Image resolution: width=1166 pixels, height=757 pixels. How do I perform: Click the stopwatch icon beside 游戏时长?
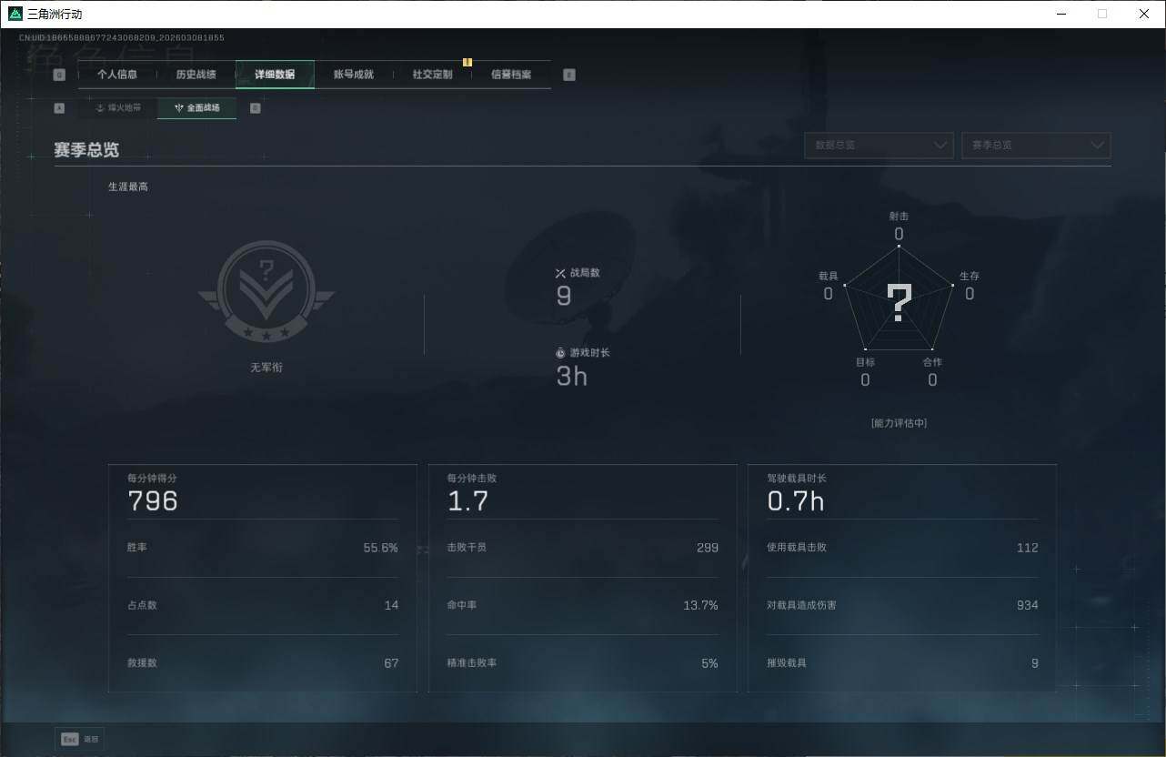560,353
